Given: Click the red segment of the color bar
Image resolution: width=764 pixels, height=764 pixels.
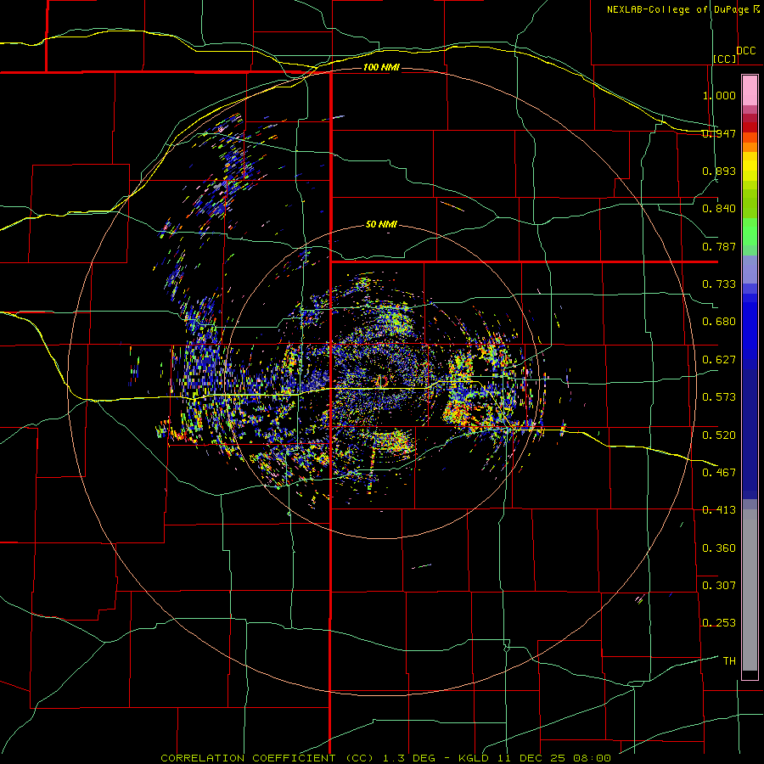Looking at the screenshot, I should click(750, 126).
